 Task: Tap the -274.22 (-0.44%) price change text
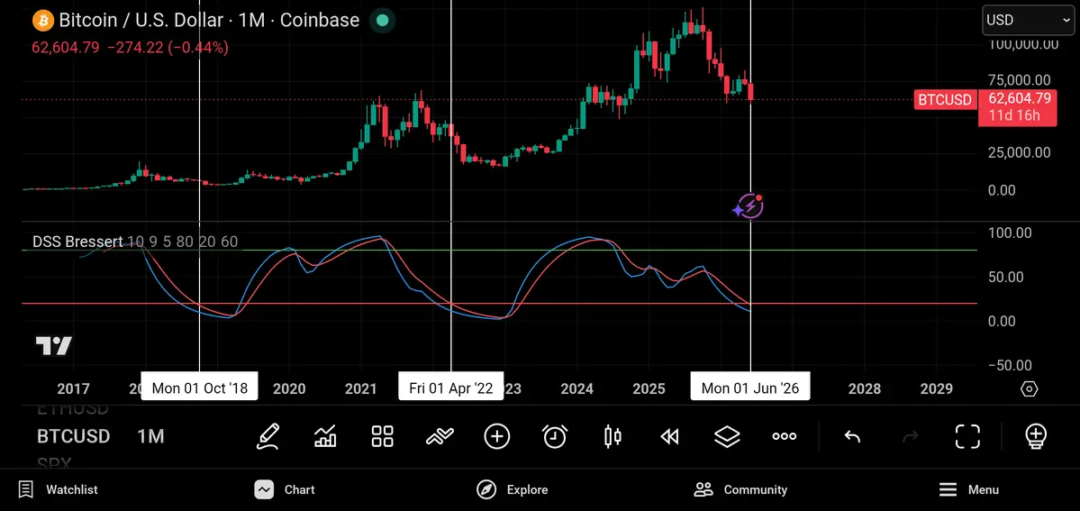pos(168,48)
